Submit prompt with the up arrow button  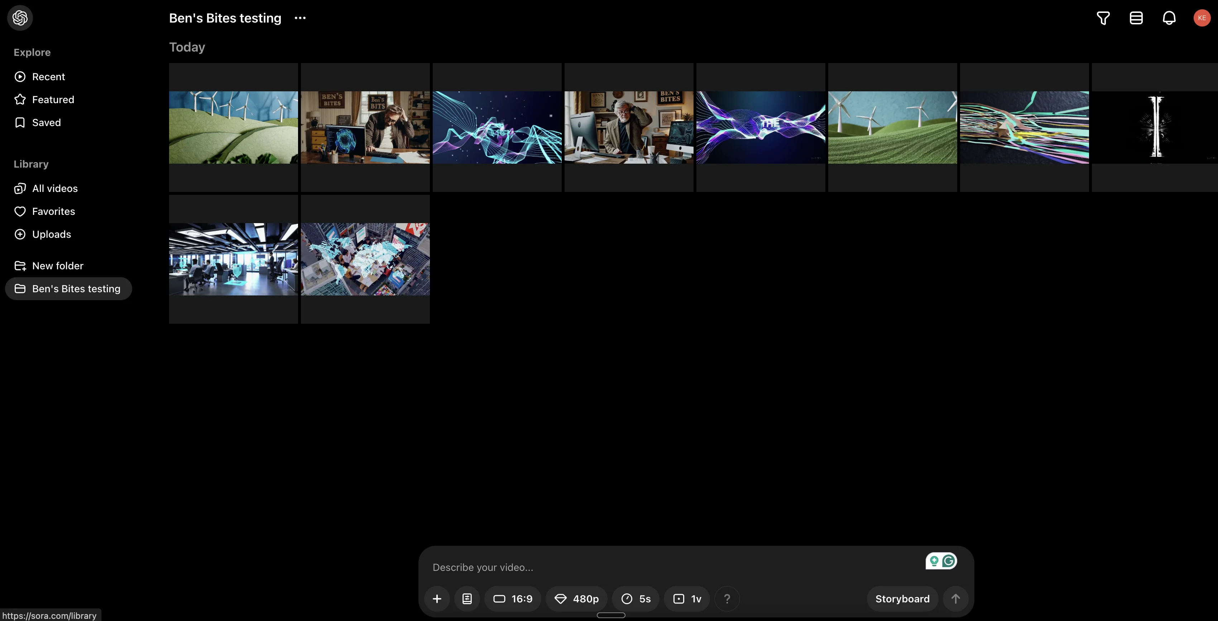[x=955, y=599]
